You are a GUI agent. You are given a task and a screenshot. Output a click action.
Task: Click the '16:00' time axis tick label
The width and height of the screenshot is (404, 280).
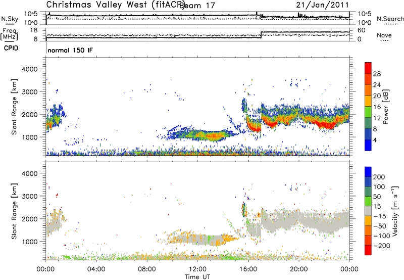[248, 269]
